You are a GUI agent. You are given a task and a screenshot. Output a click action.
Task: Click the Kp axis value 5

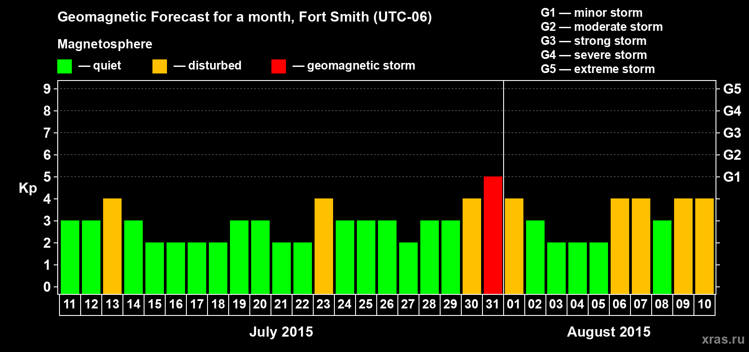click(47, 177)
